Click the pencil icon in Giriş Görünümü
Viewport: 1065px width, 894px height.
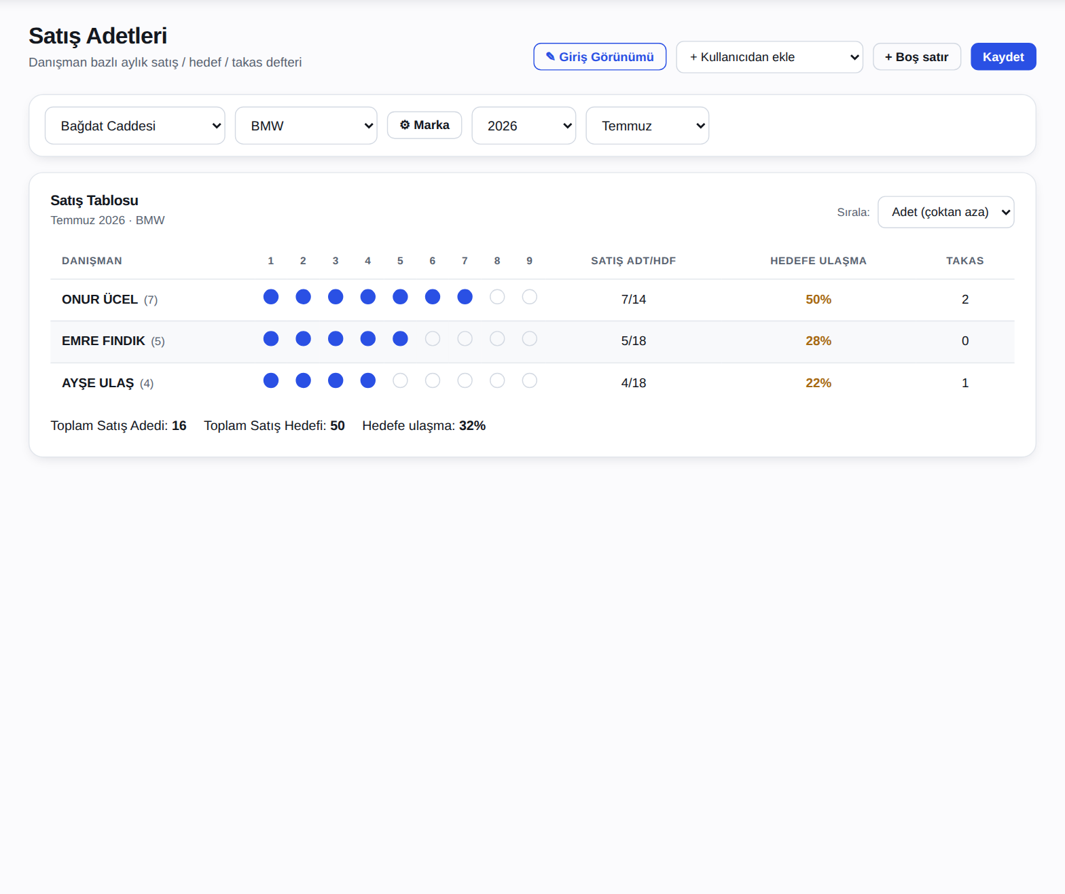click(550, 57)
